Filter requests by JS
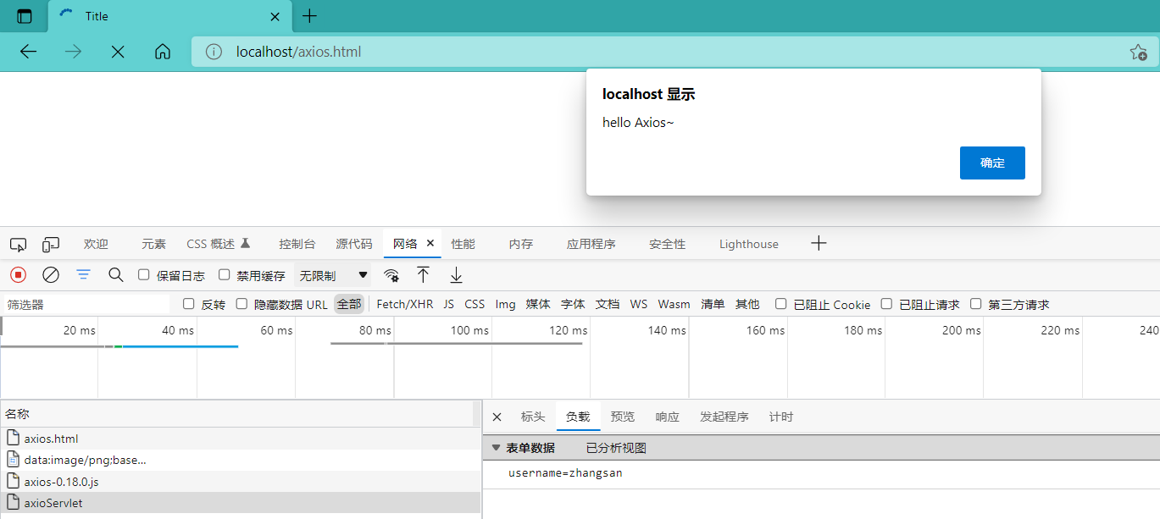 tap(449, 304)
